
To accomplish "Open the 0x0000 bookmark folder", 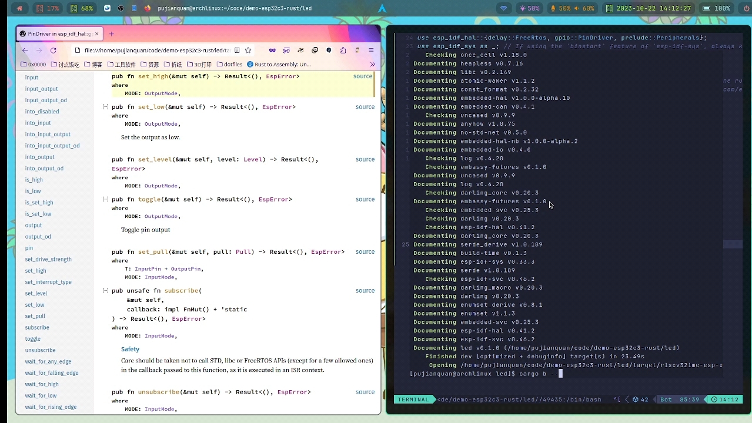I will [x=33, y=65].
